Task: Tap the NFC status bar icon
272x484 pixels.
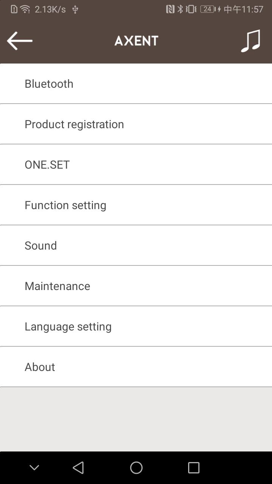Action: 170,9
